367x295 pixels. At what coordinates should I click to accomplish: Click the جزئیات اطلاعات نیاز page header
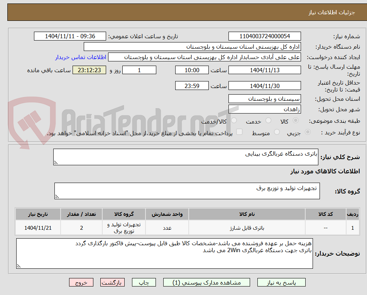coord(331,12)
